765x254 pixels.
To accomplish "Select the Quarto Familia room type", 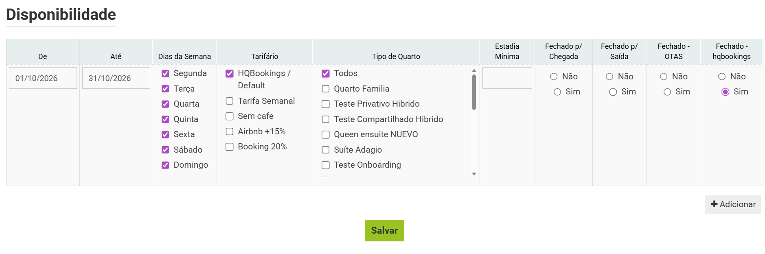I will [326, 89].
